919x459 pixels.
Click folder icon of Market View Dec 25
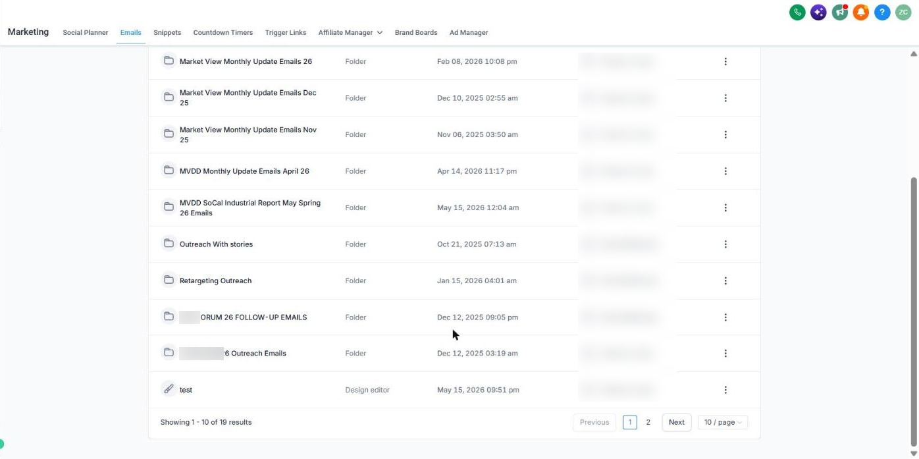169,97
